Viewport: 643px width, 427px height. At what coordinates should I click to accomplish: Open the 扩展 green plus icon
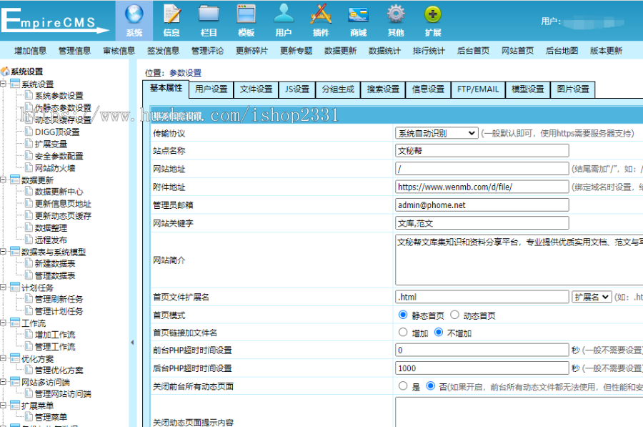[433, 14]
